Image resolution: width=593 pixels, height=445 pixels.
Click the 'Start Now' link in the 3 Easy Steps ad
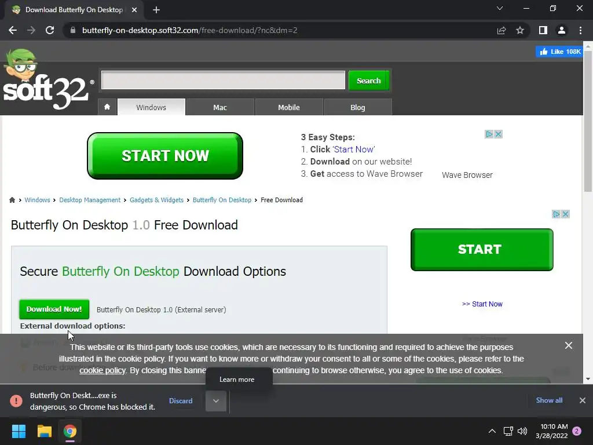coord(354,149)
